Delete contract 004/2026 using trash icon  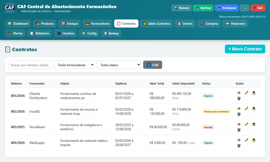pos(239,146)
